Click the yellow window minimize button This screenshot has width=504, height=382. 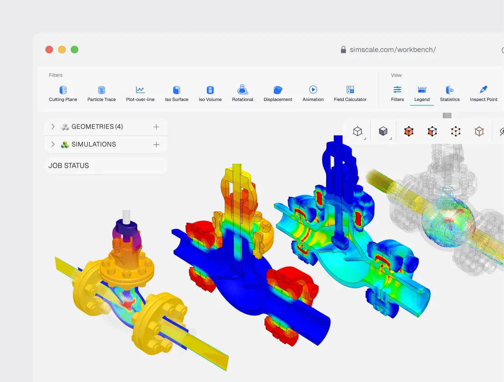tap(62, 50)
